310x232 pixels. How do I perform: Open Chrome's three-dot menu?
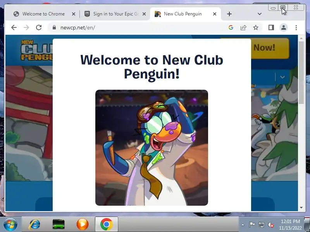pyautogui.click(x=296, y=27)
